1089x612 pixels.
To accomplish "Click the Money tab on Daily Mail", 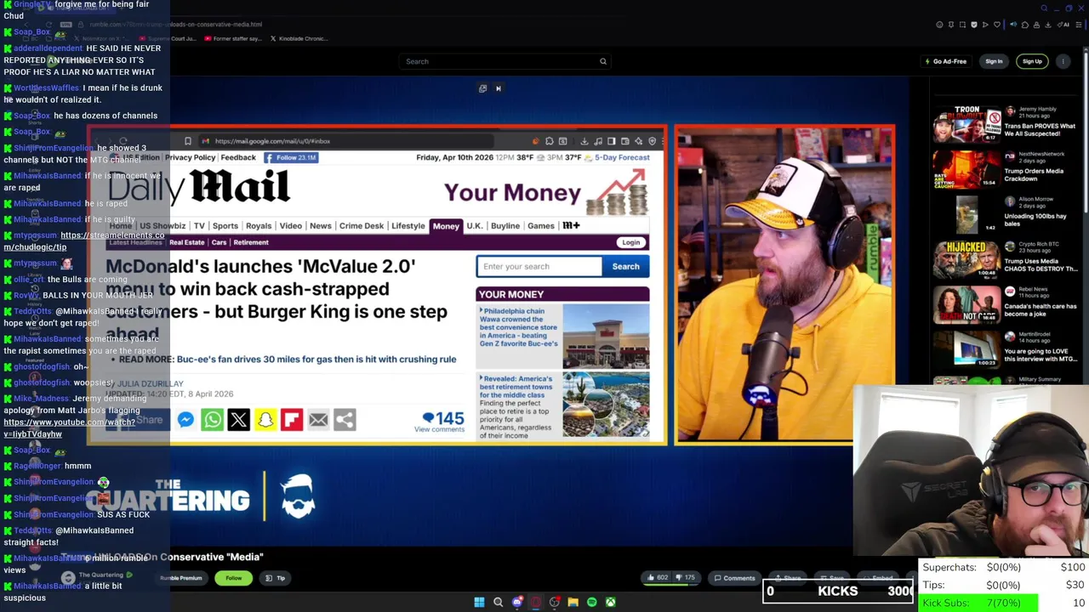I will 446,226.
